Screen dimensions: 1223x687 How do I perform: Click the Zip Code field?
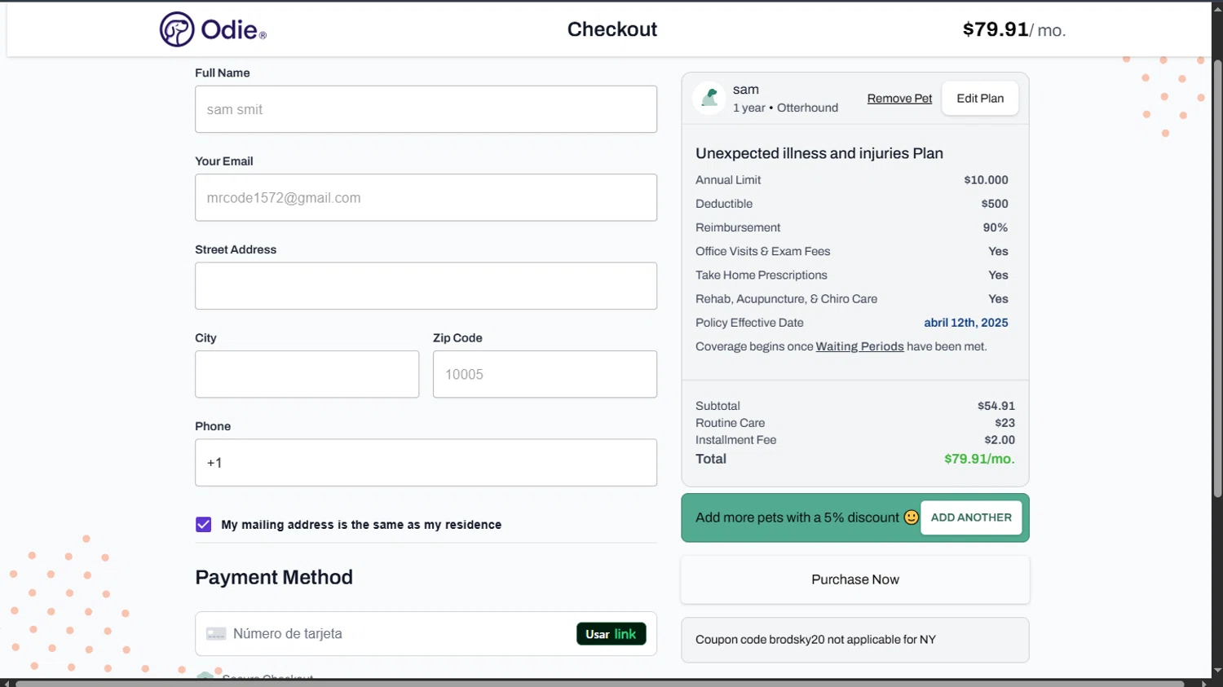pos(545,374)
